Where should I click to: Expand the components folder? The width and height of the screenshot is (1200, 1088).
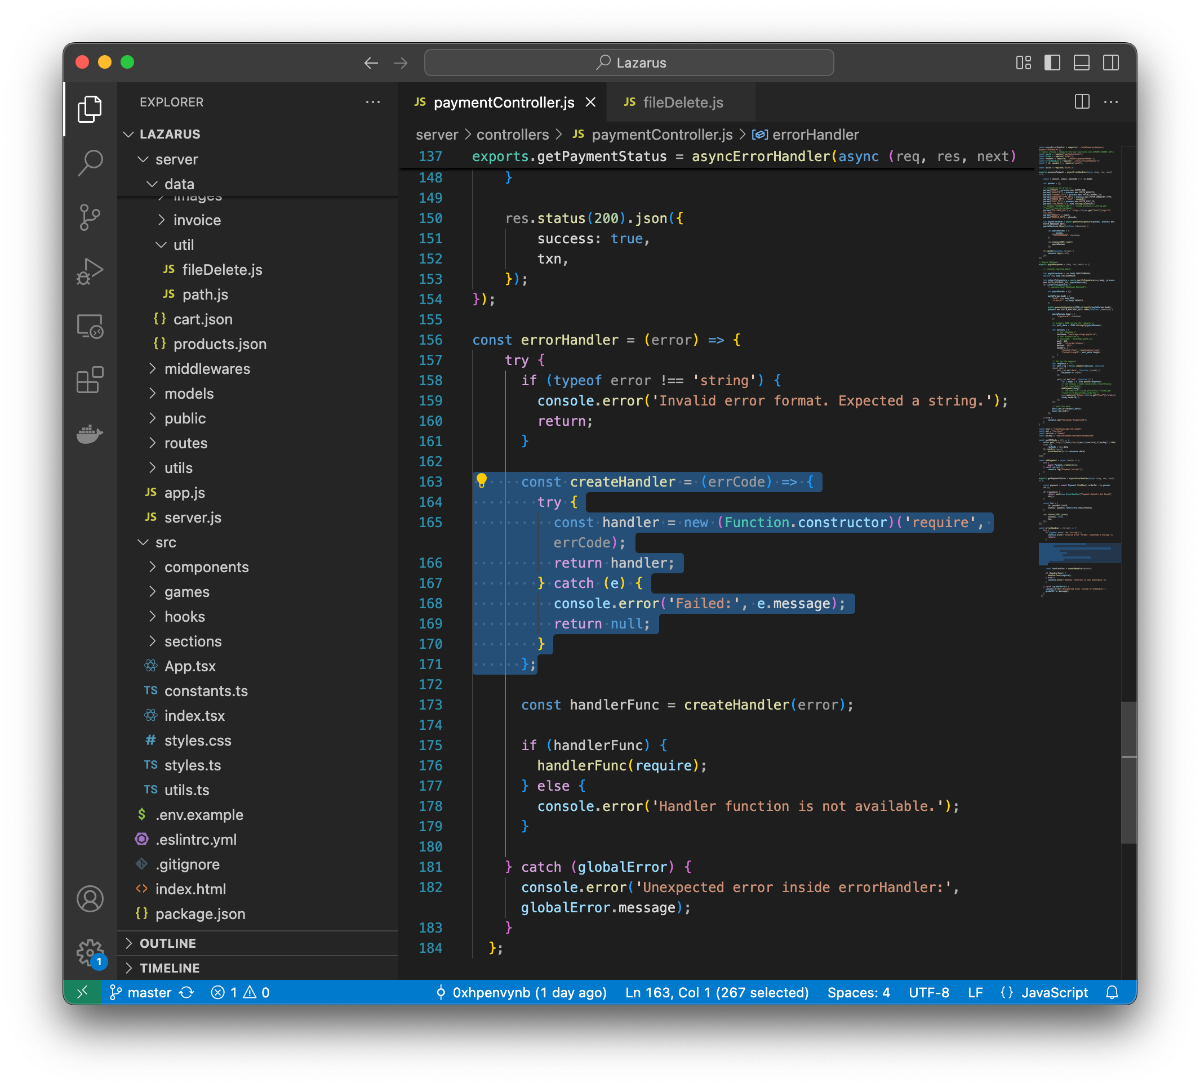[x=257, y=567]
